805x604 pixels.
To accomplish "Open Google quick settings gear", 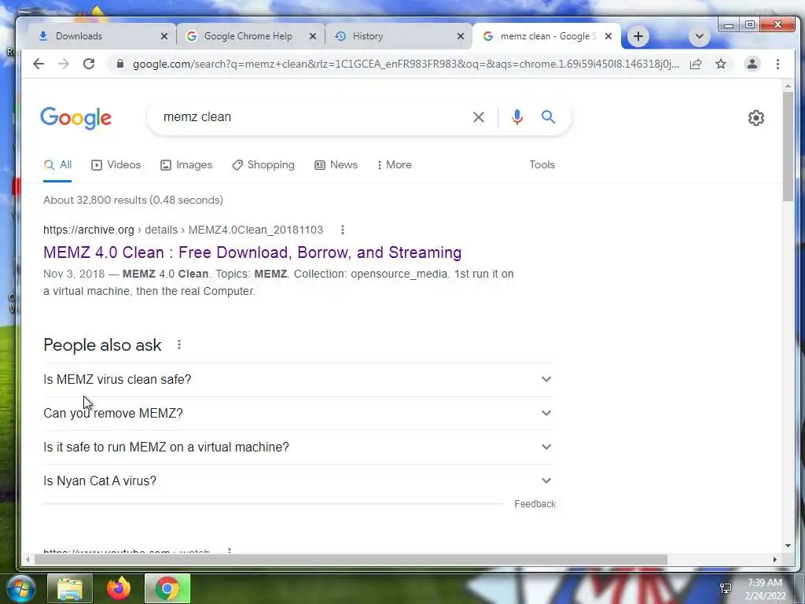I will (x=755, y=118).
